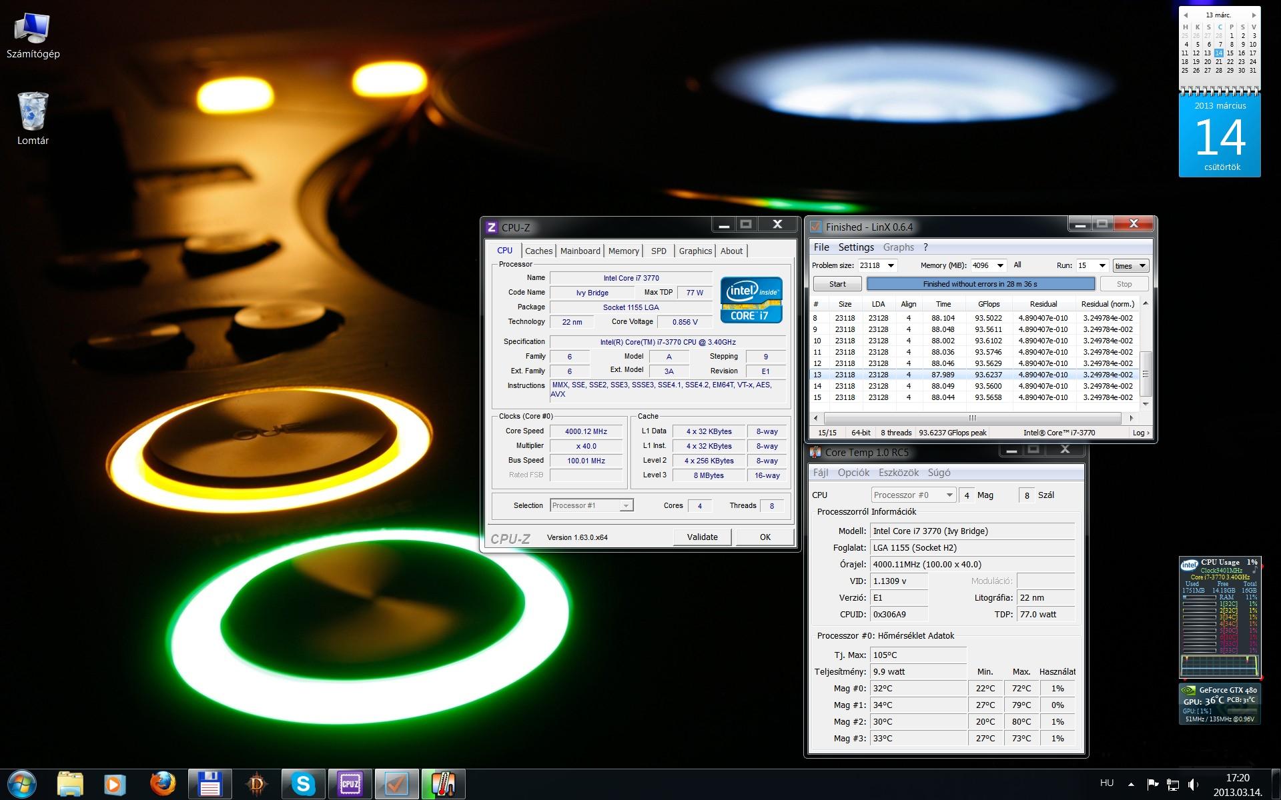
Task: Click the Core Temp thermometer taskbar icon
Action: click(443, 784)
